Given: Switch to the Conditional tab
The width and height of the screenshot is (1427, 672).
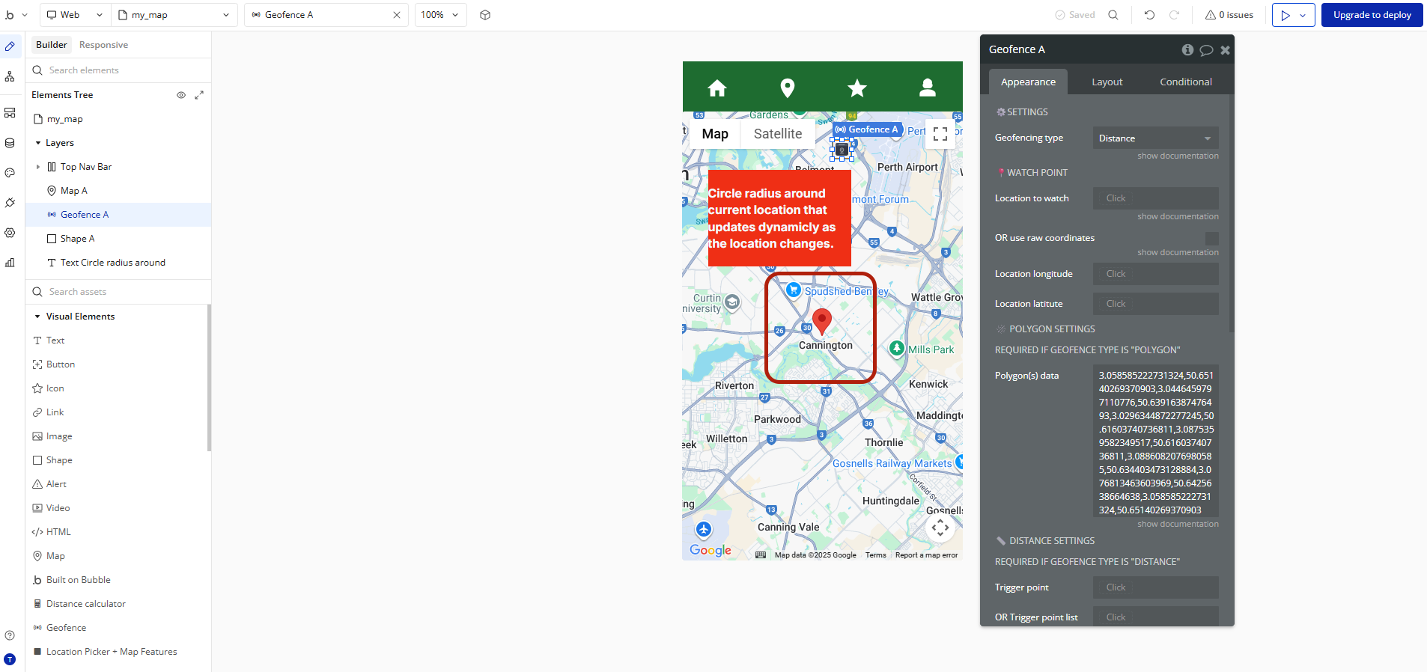Looking at the screenshot, I should click(1185, 82).
